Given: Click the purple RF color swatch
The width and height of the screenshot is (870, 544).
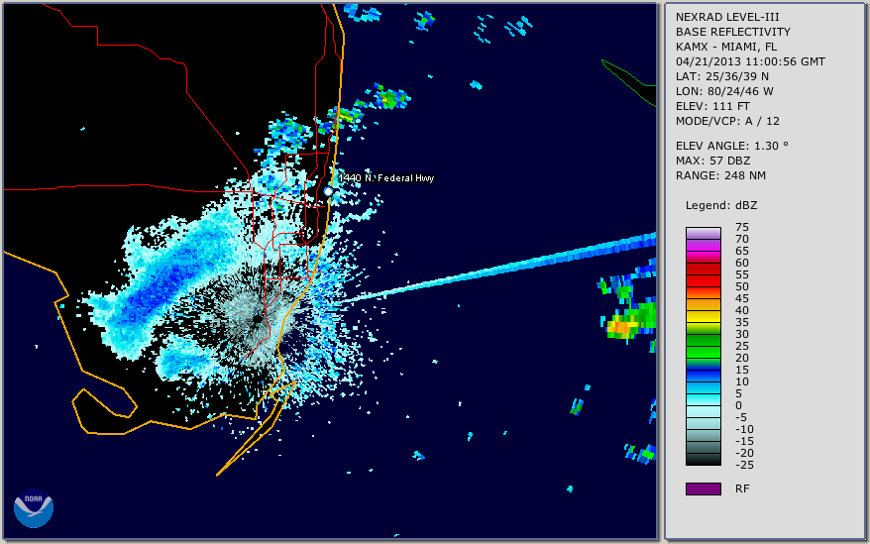Looking at the screenshot, I should click(704, 489).
